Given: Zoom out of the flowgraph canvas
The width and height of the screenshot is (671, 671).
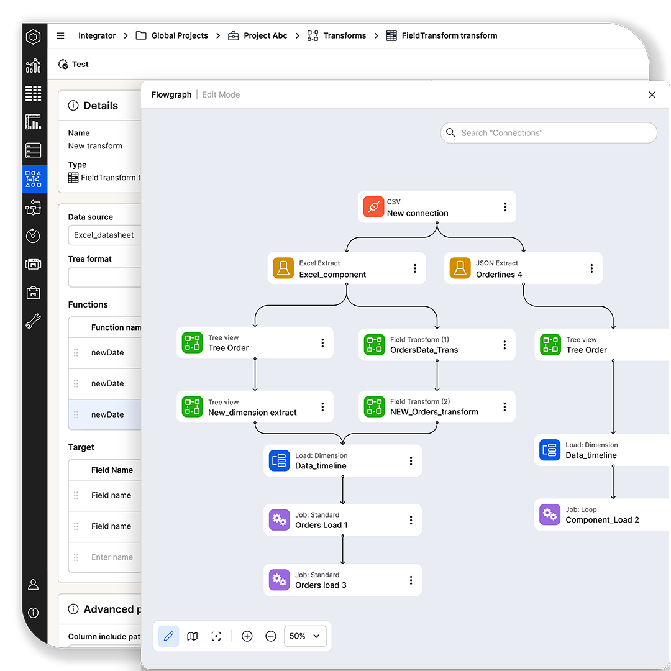Looking at the screenshot, I should 270,636.
